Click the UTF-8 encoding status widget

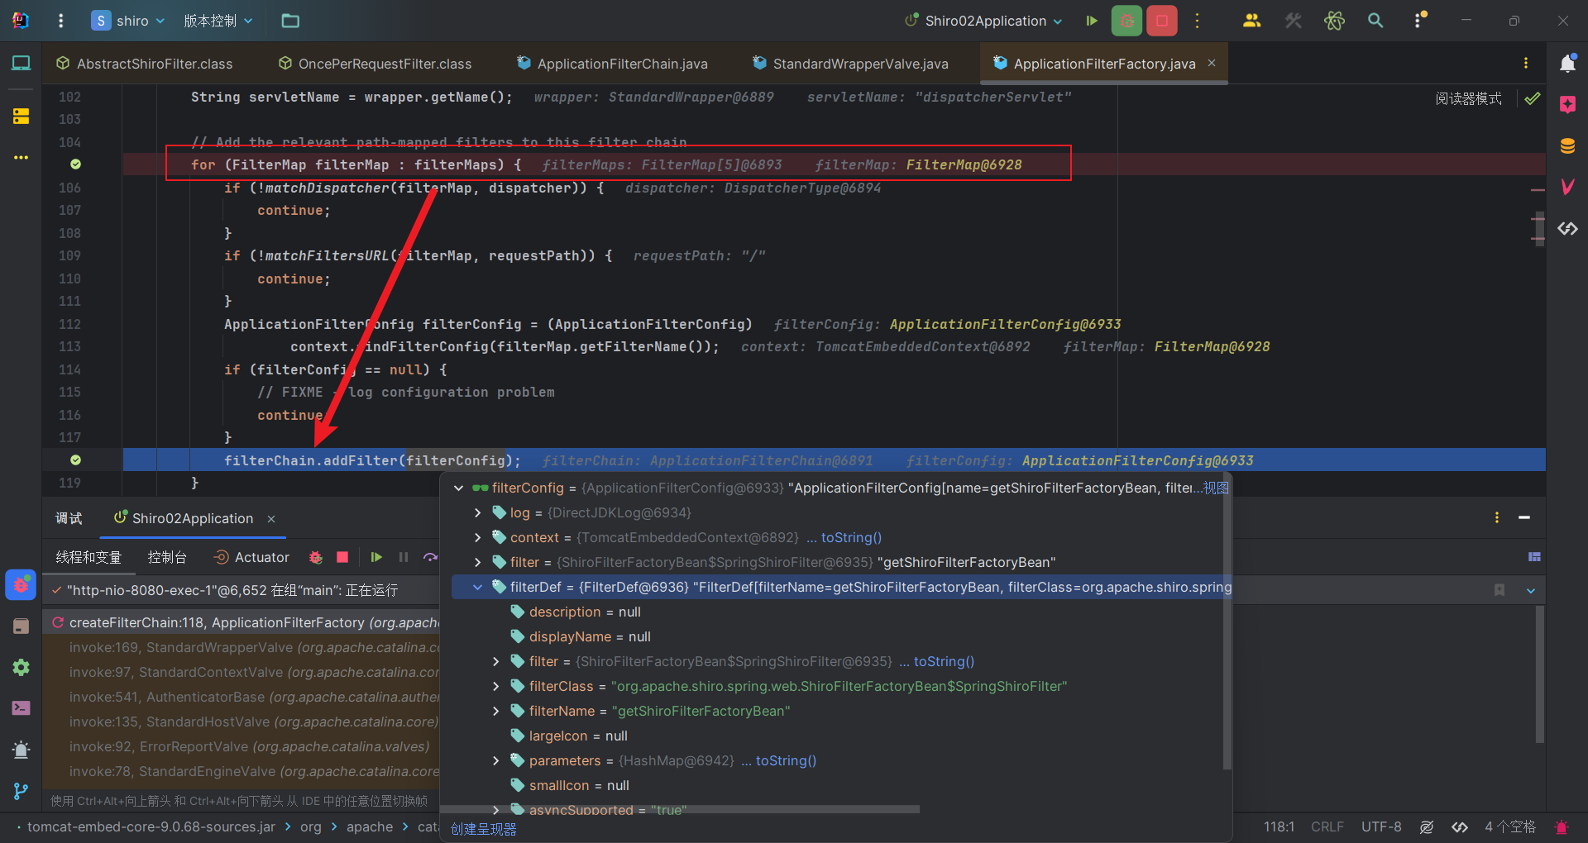pos(1381,827)
